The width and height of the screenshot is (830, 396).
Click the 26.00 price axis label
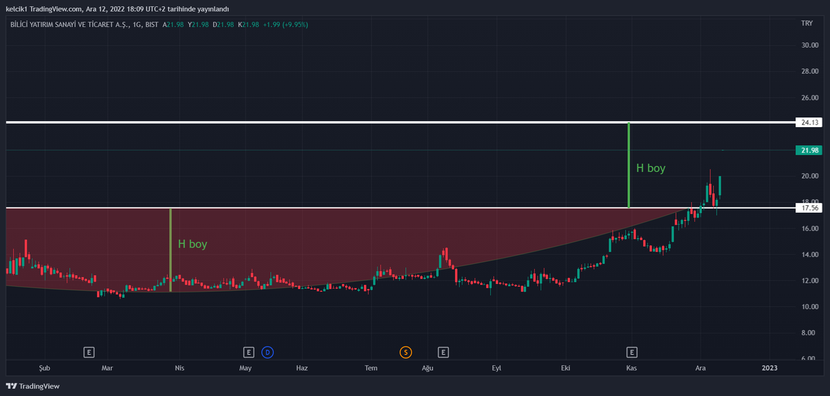tap(809, 98)
